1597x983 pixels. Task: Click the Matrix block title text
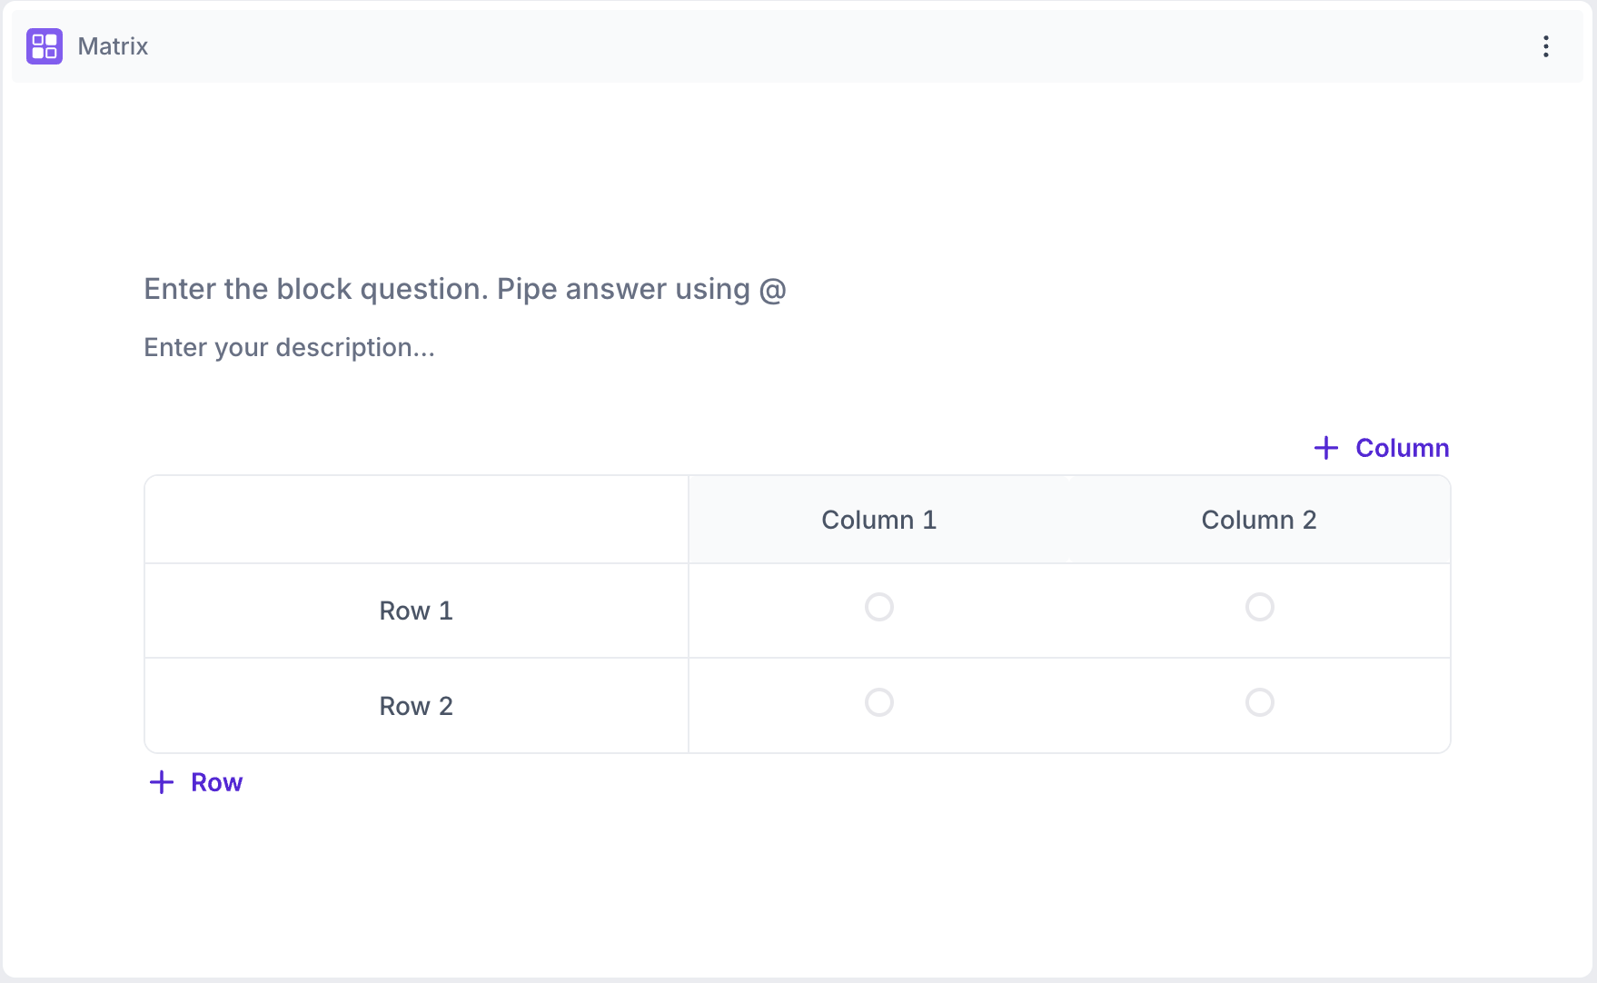point(113,46)
